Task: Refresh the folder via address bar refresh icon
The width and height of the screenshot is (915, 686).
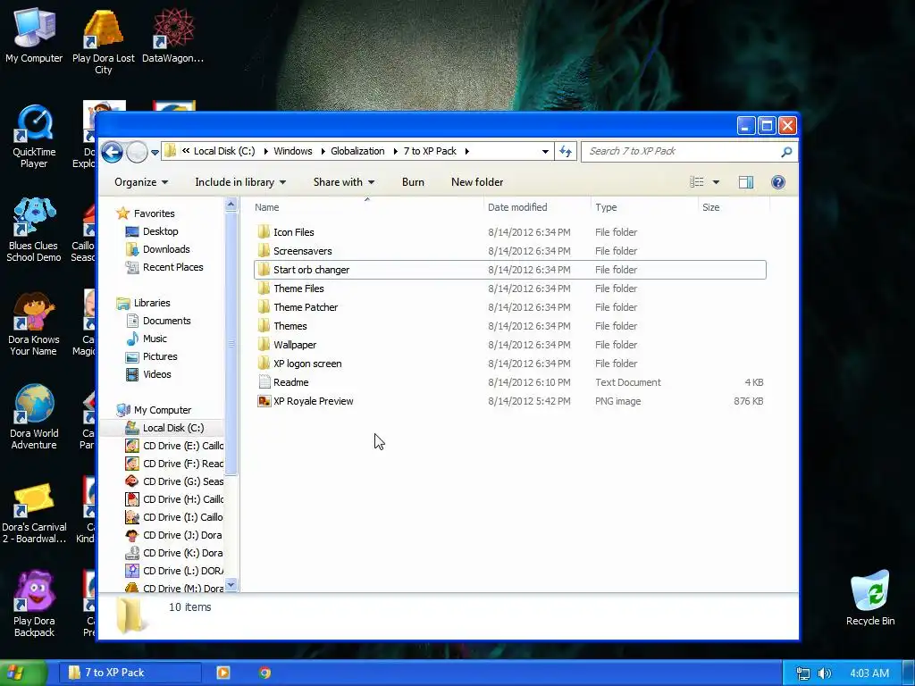Action: coord(566,151)
